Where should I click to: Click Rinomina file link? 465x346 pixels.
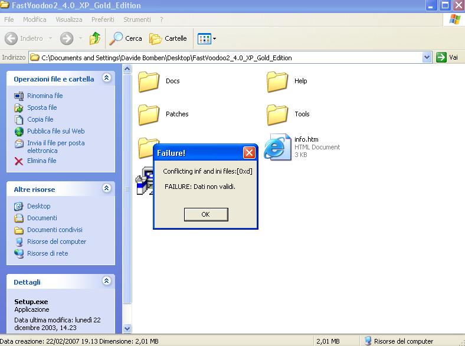point(45,96)
